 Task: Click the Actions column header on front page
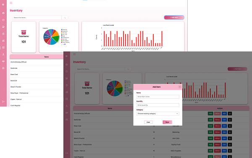tap(220, 108)
